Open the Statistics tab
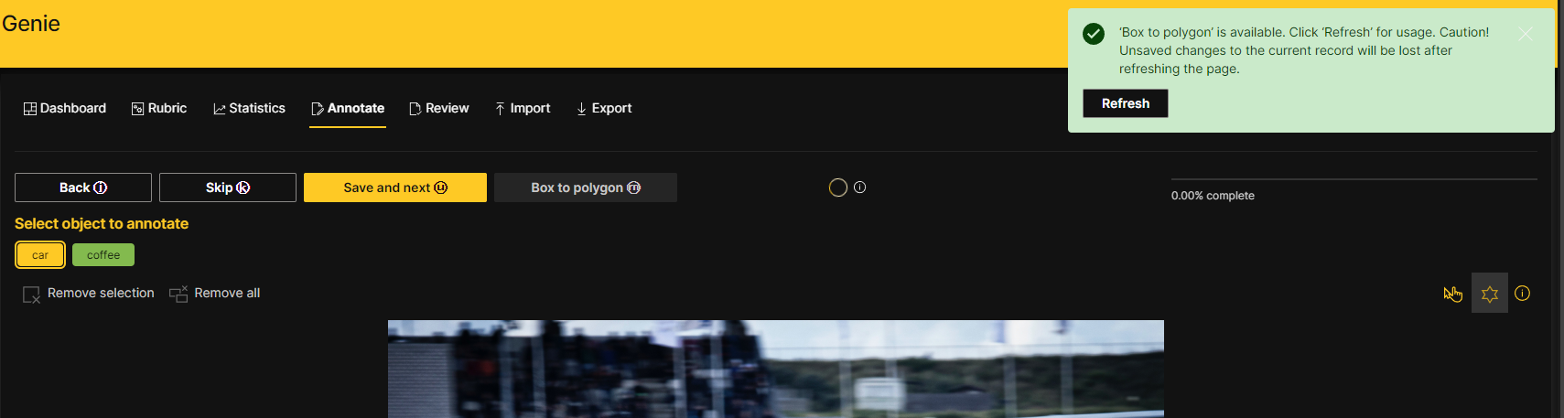Viewport: 1564px width, 418px height. pos(249,108)
